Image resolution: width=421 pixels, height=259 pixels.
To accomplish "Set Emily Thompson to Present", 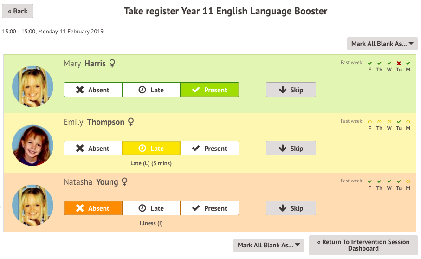I will pos(209,149).
